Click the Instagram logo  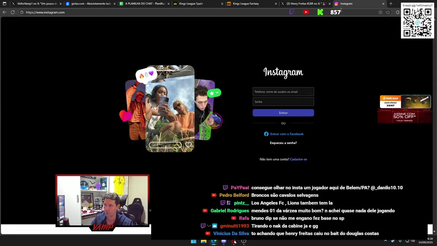tap(283, 72)
